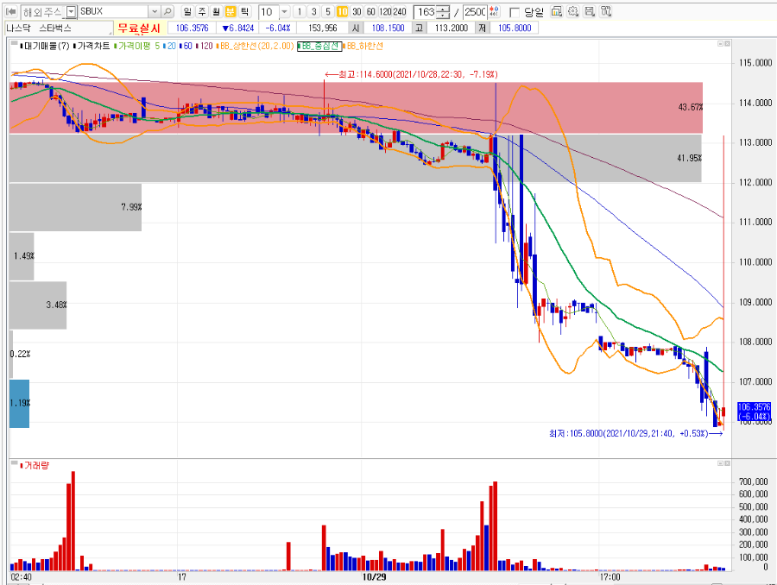Open the chart settings gear icon
This screenshot has width=777, height=585.
(573, 11)
